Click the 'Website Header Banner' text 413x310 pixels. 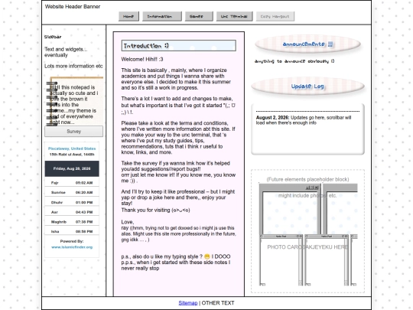click(73, 7)
